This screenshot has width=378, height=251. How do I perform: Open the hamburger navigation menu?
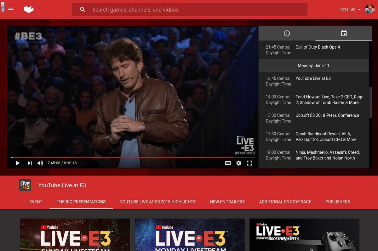pyautogui.click(x=11, y=10)
